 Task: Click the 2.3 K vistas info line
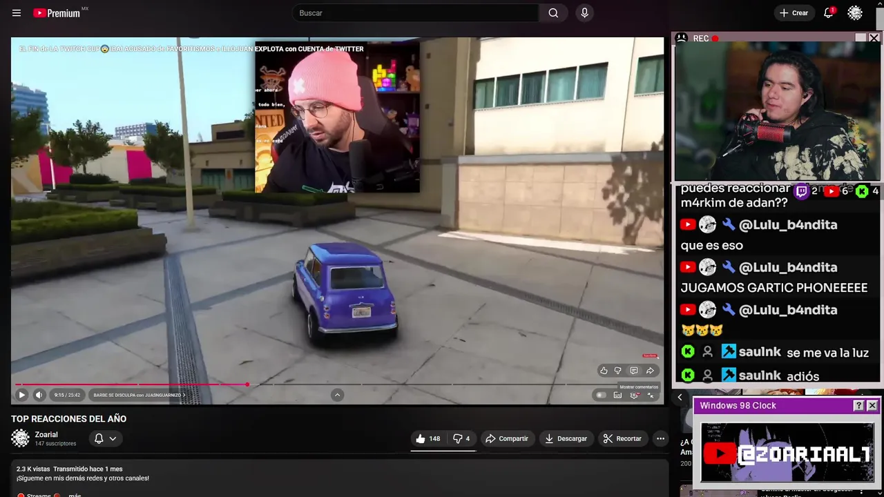[69, 469]
